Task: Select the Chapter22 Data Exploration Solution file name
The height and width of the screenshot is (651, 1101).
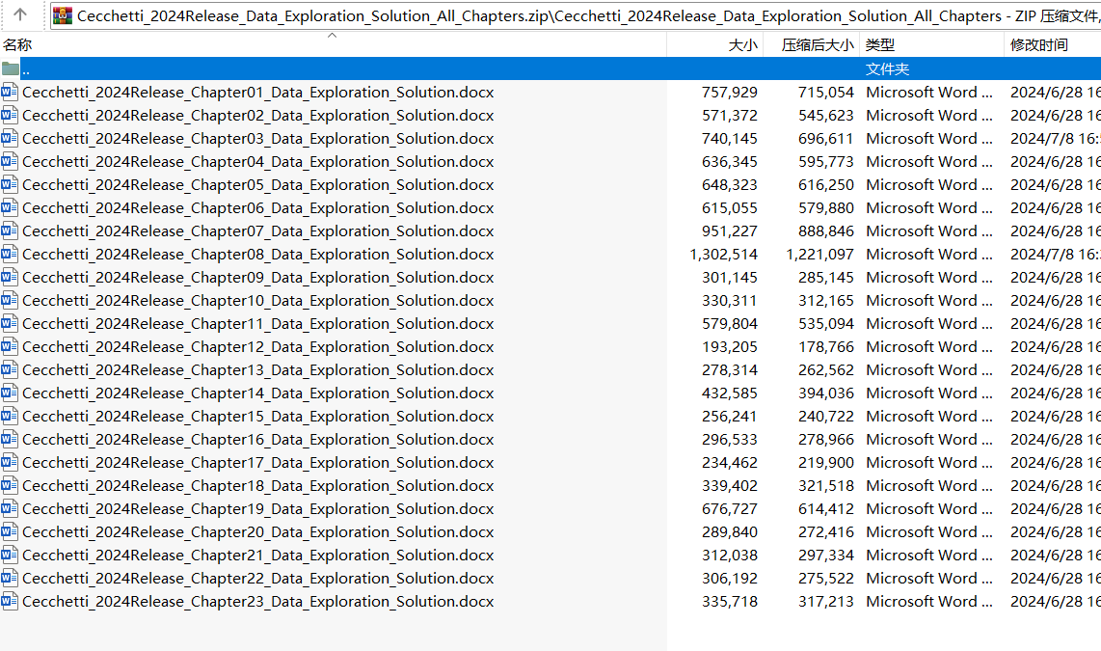Action: (x=257, y=579)
